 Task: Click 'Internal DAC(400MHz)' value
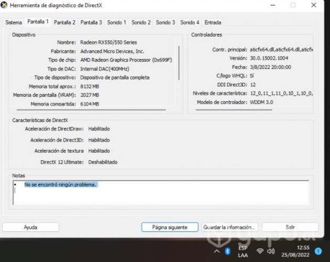pos(104,69)
